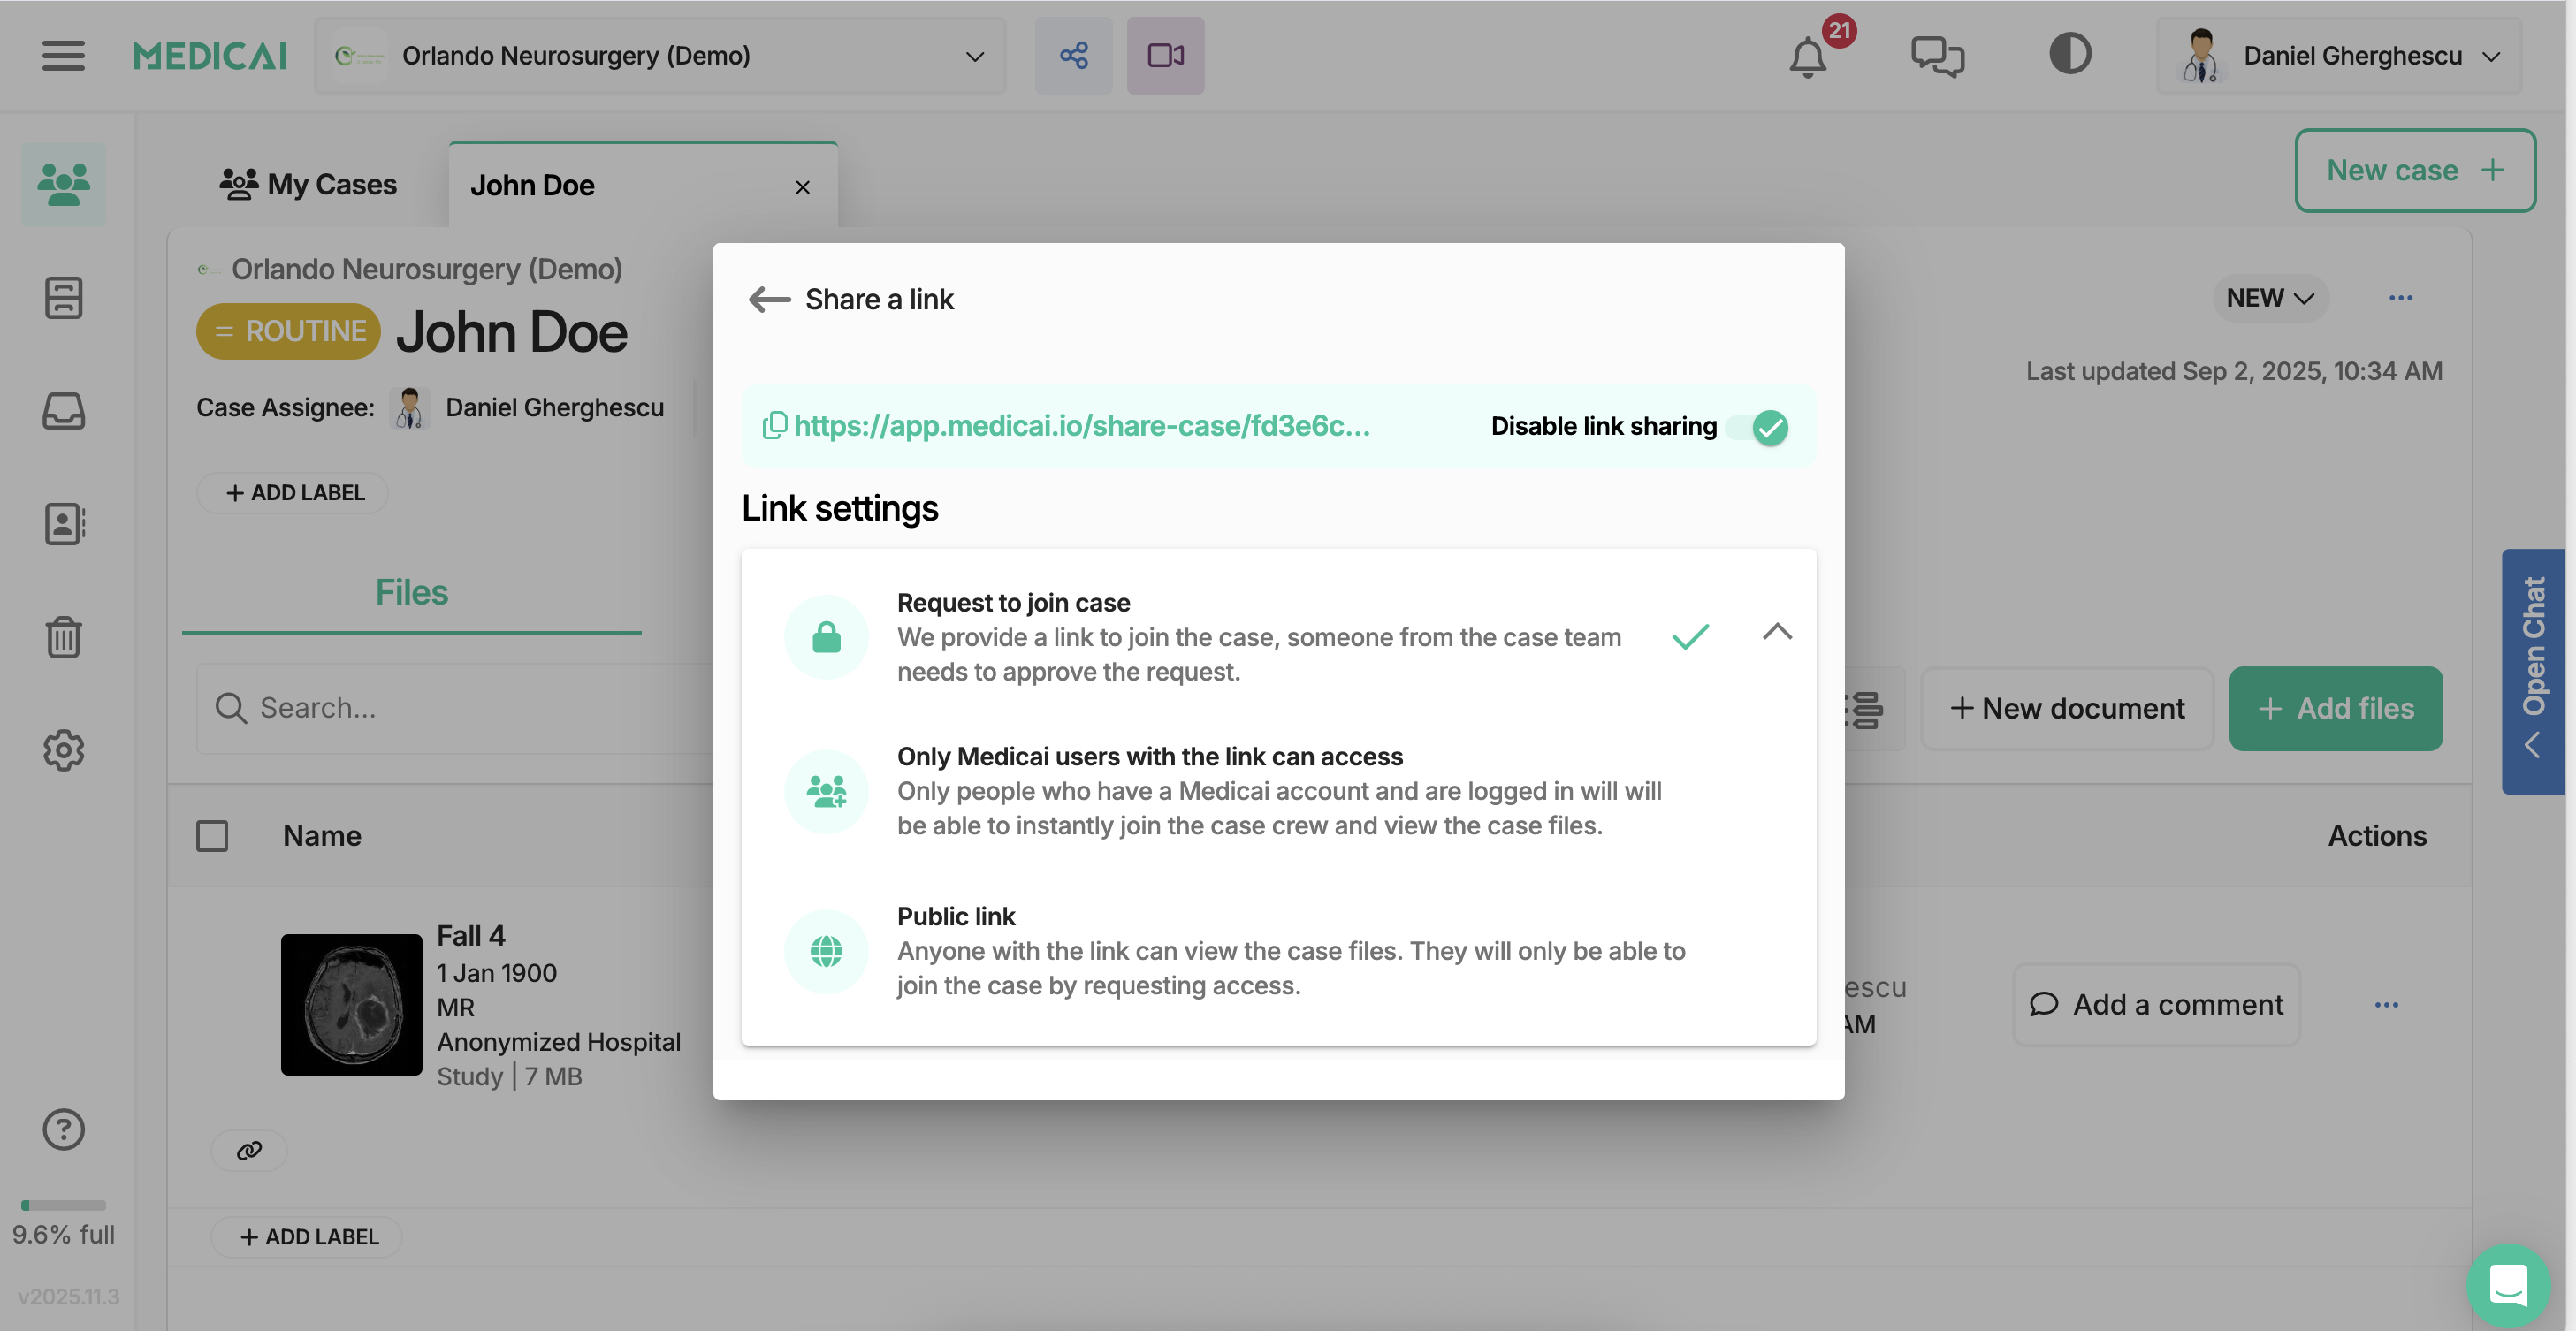Click ADD LABEL below the Fall 4 study
The height and width of the screenshot is (1331, 2576).
coord(307,1237)
